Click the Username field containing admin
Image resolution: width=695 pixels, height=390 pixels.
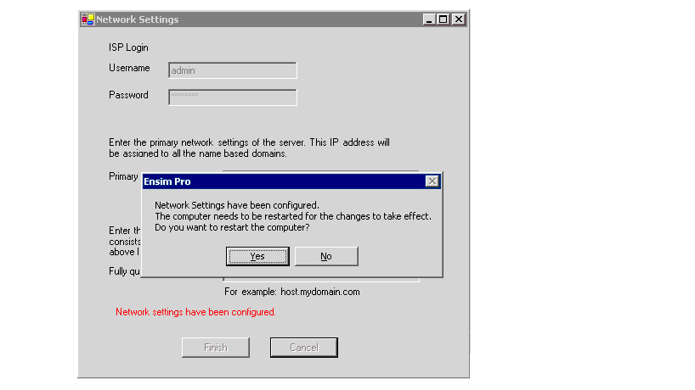[233, 70]
